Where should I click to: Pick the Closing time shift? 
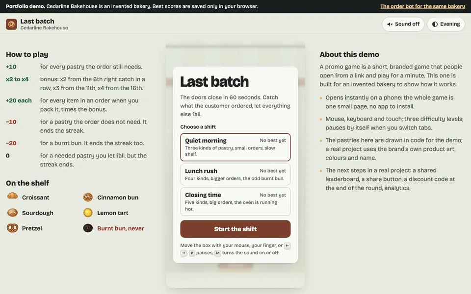pyautogui.click(x=235, y=201)
